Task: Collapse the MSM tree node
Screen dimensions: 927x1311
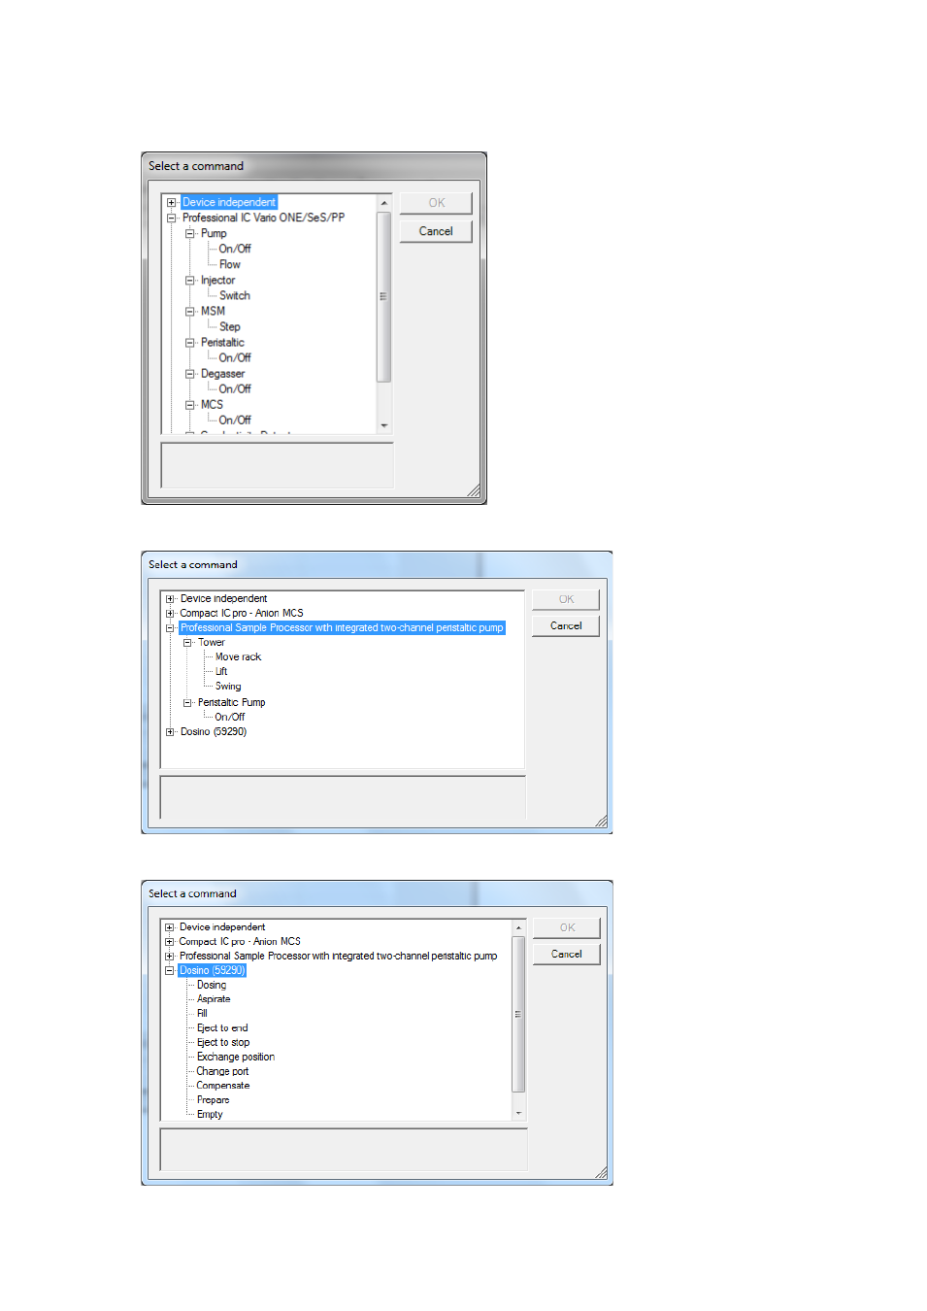Action: pos(190,312)
